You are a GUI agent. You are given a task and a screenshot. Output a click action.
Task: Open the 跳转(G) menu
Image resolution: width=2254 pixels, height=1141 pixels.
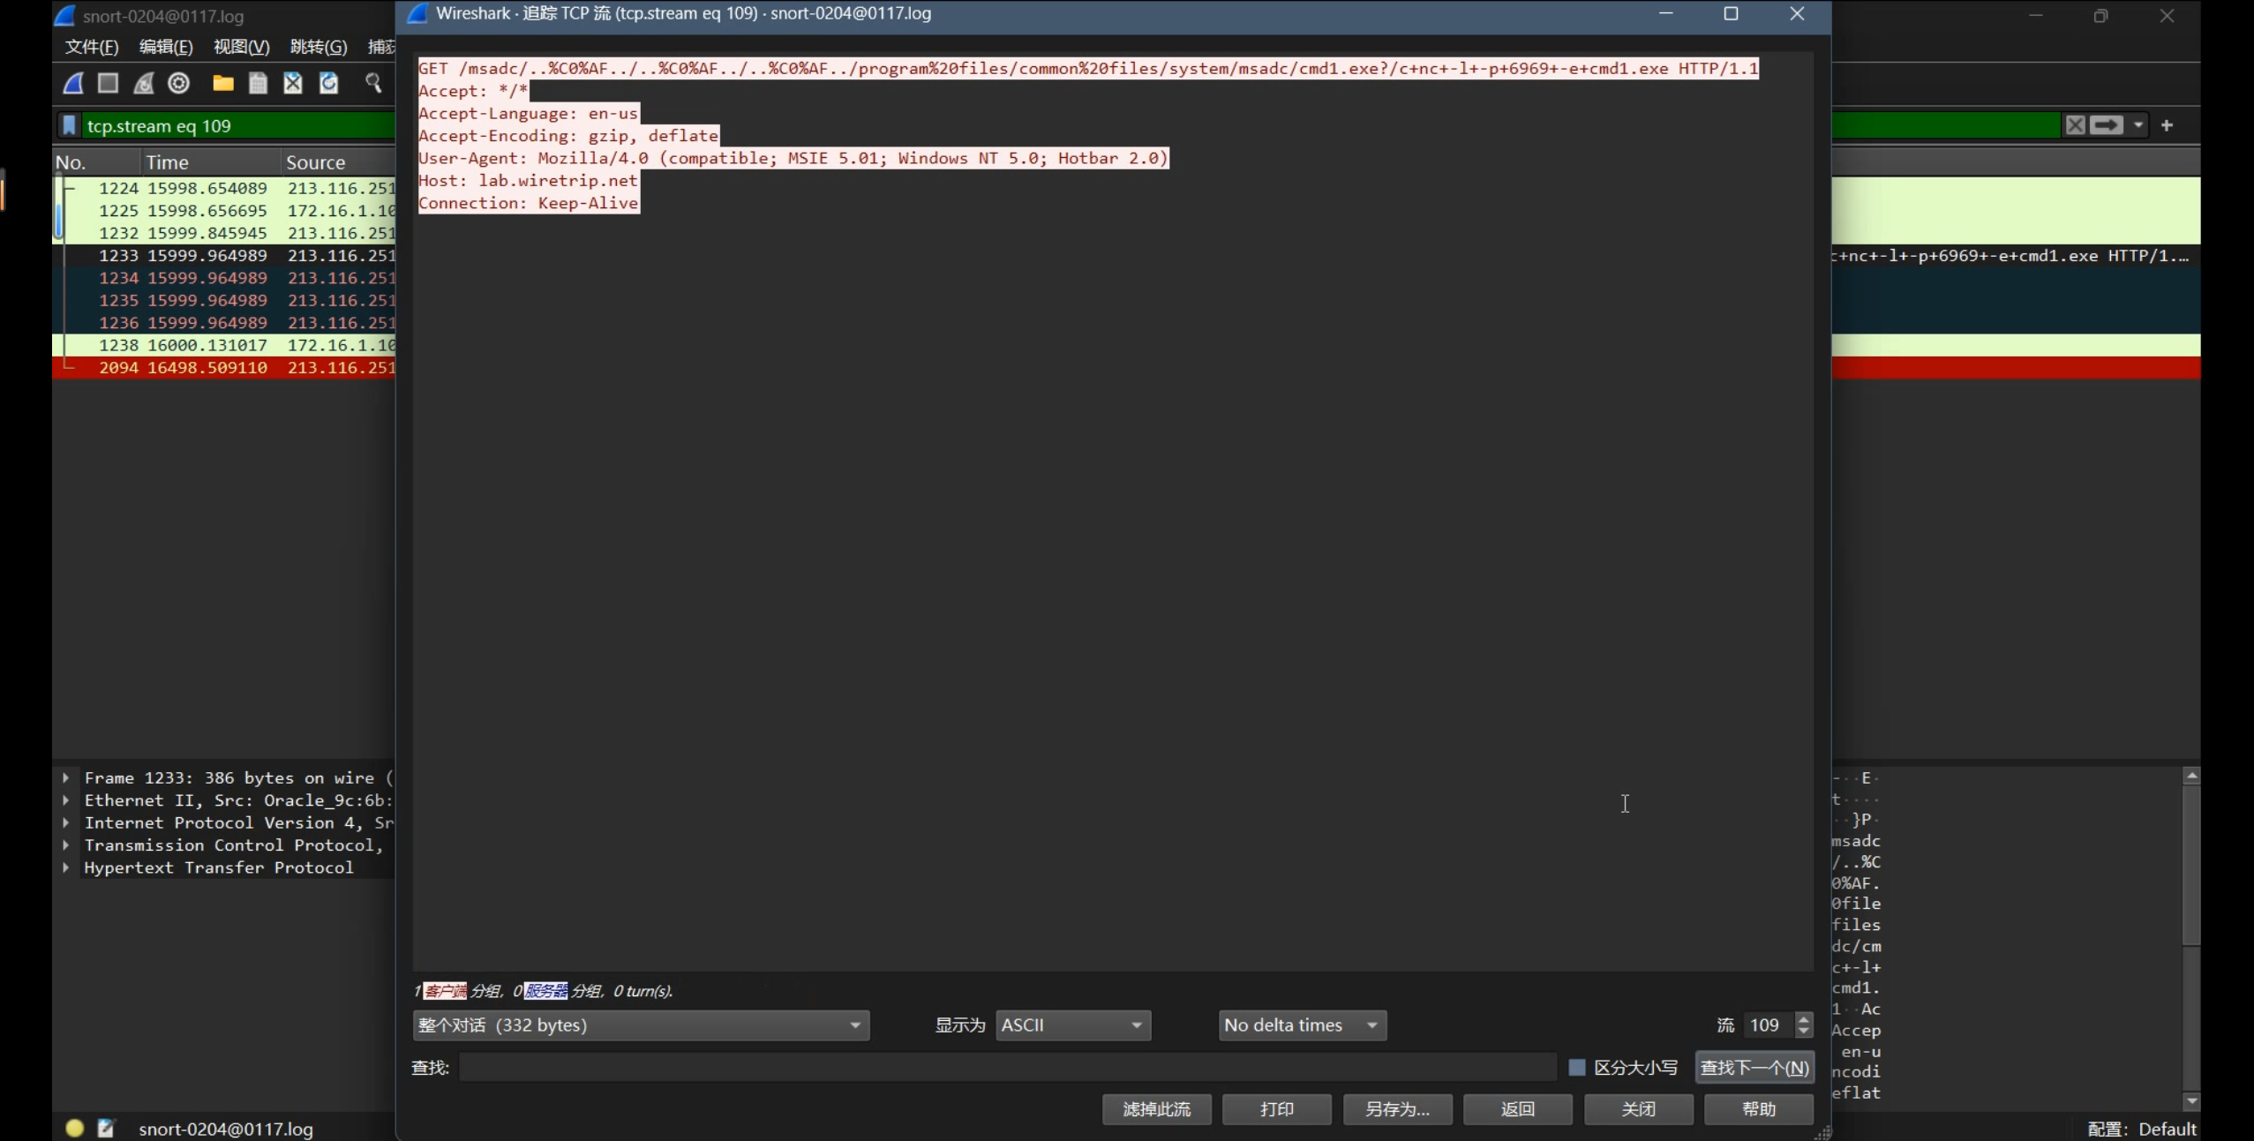(x=319, y=47)
